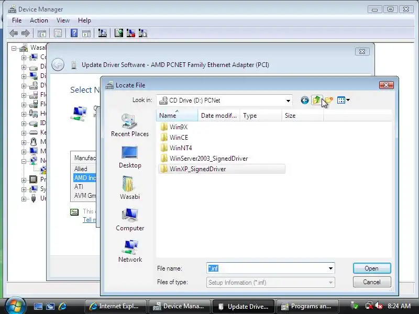Expand the Look in drive dropdown
419x314 pixels.
pos(288,100)
